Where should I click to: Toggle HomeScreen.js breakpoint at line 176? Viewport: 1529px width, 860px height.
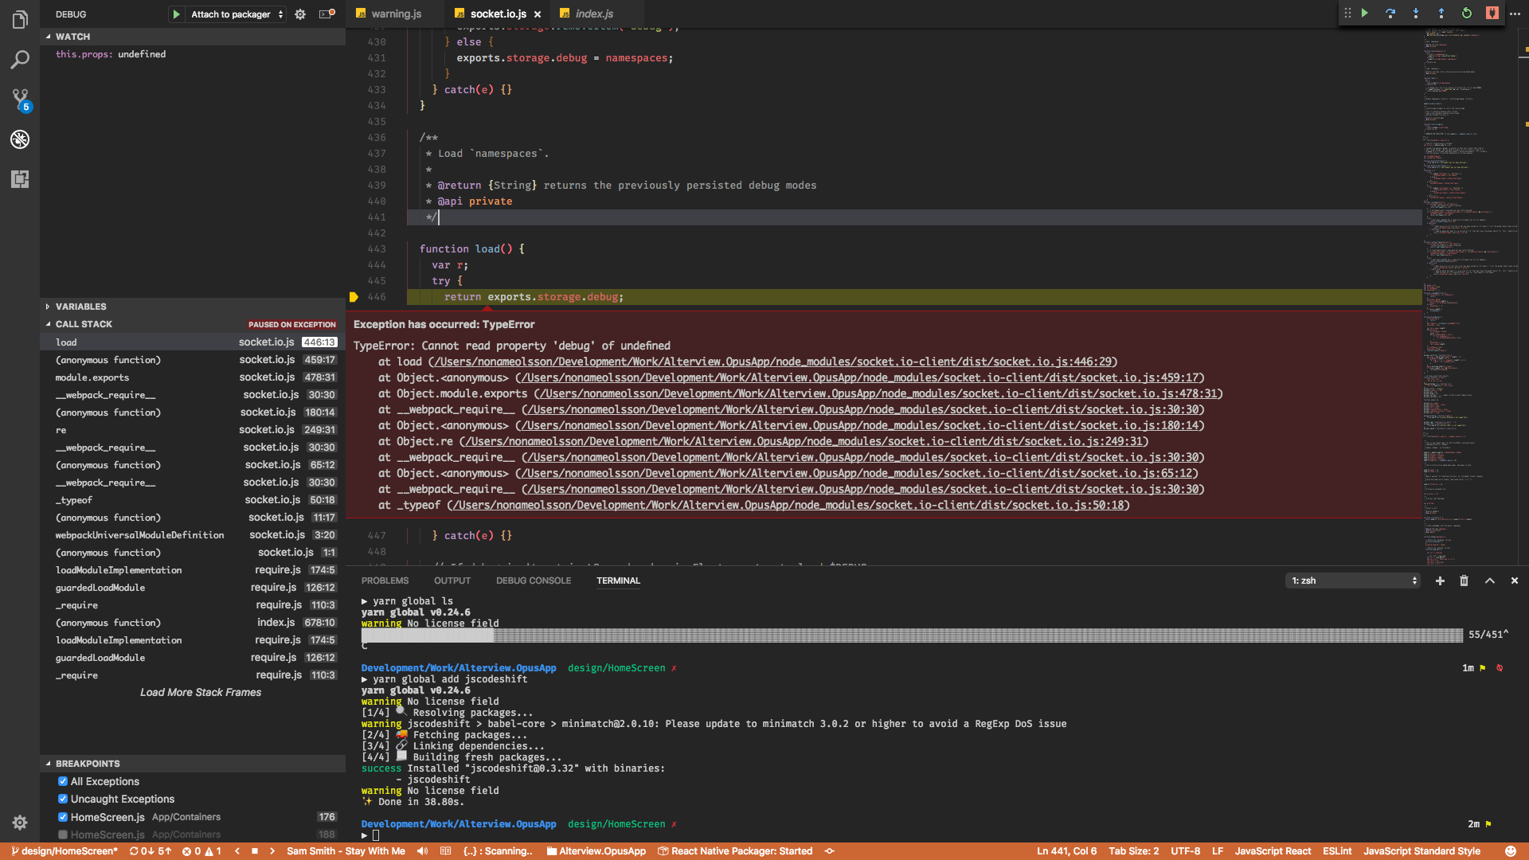coord(63,817)
